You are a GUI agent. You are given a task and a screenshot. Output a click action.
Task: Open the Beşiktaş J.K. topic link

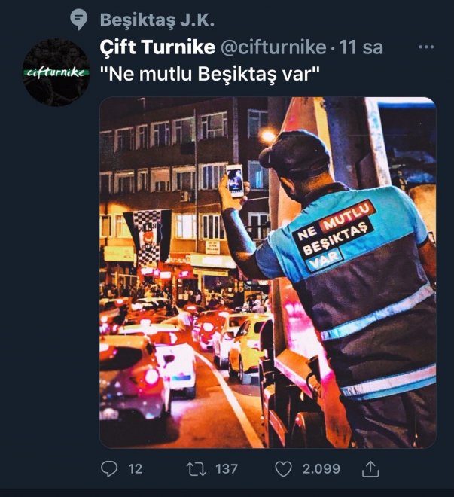pyautogui.click(x=157, y=20)
